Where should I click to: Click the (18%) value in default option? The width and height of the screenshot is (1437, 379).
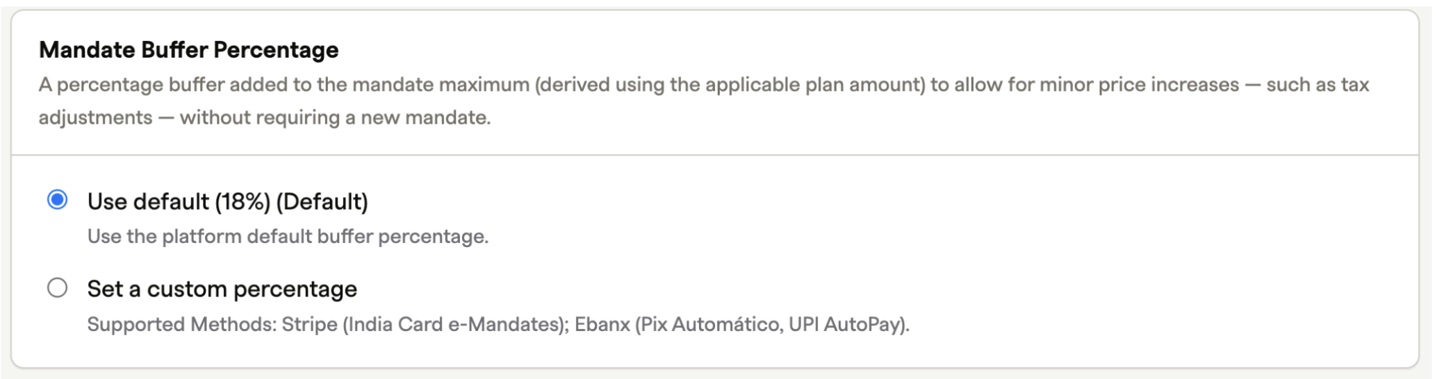243,202
